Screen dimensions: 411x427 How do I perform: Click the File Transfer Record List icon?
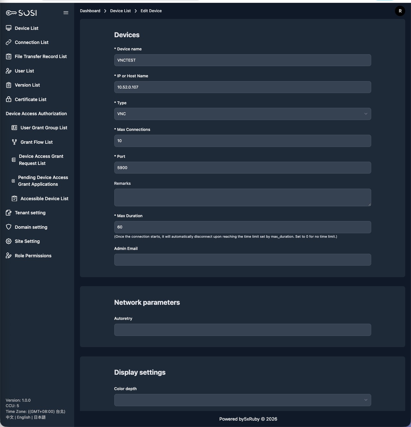point(9,56)
